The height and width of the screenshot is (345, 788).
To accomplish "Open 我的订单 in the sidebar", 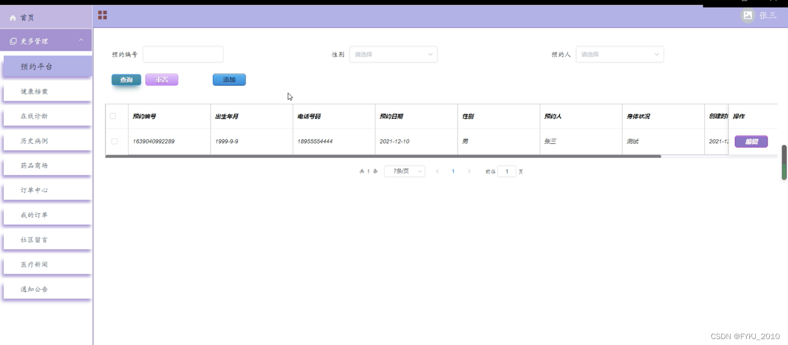I will coord(48,215).
